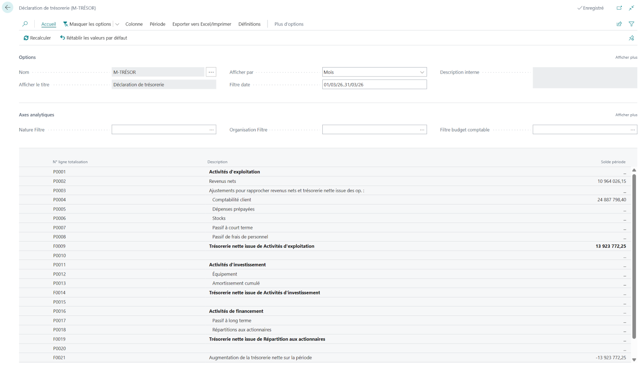Click the Filtre date input field
The height and width of the screenshot is (367, 639).
374,85
